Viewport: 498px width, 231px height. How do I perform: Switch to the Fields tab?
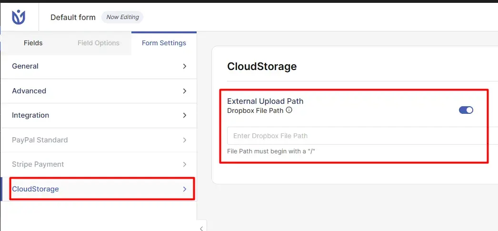coord(33,43)
